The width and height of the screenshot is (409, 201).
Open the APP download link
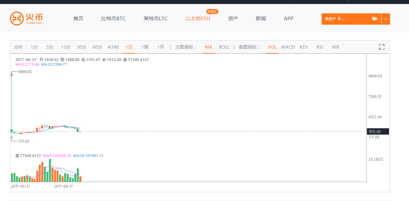[x=288, y=19]
